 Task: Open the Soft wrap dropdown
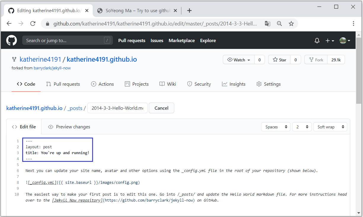tap(330, 127)
